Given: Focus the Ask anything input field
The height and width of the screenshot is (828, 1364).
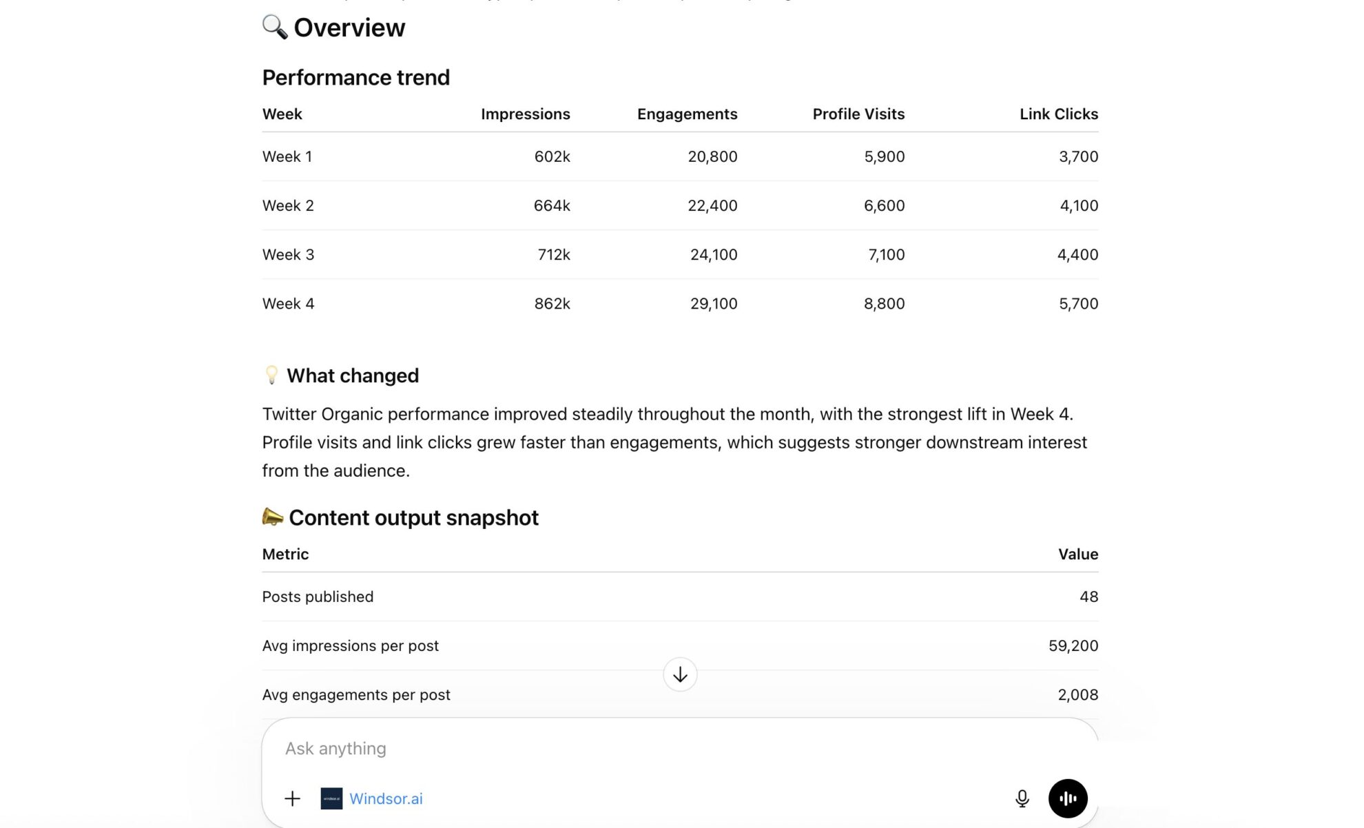Looking at the screenshot, I should pyautogui.click(x=679, y=749).
